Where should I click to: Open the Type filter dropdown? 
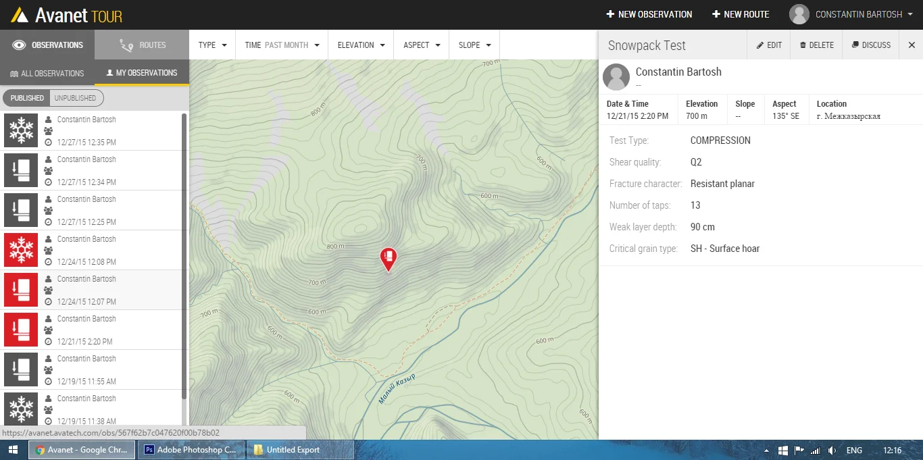(212, 45)
